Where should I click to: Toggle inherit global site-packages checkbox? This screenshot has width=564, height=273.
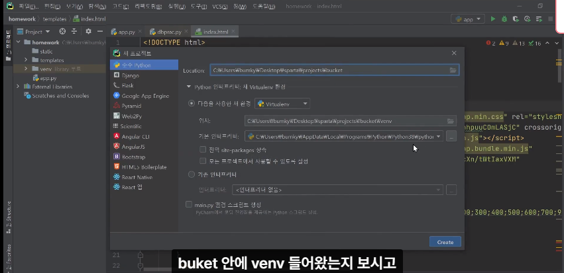(203, 149)
